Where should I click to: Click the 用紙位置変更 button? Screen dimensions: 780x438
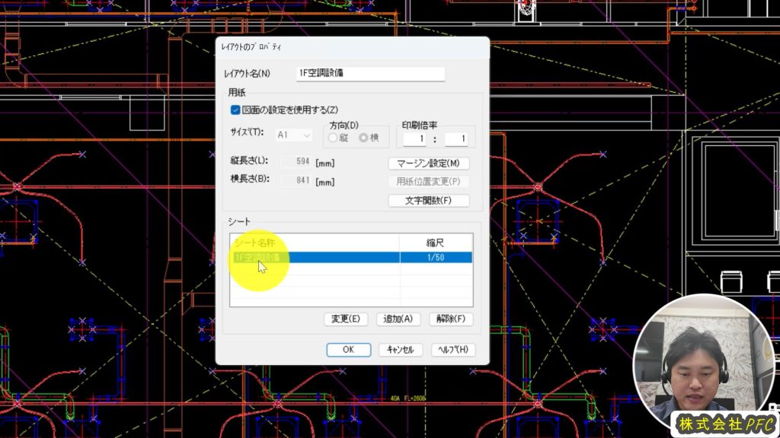click(x=428, y=182)
